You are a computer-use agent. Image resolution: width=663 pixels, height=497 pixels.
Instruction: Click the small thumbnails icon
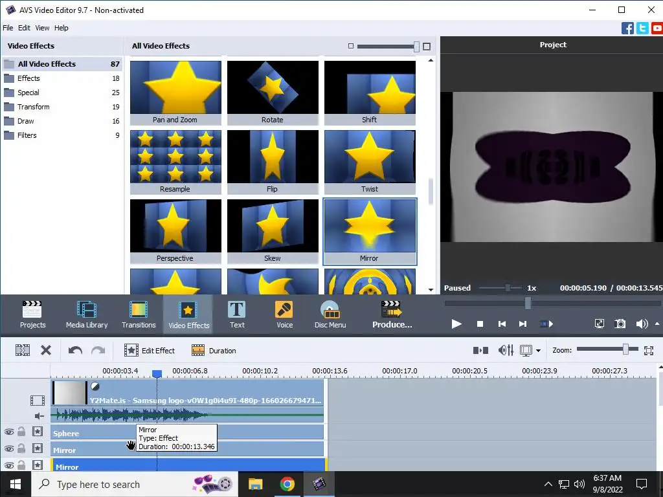click(350, 46)
